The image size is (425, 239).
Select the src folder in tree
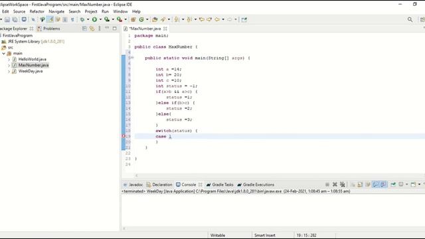point(7,47)
